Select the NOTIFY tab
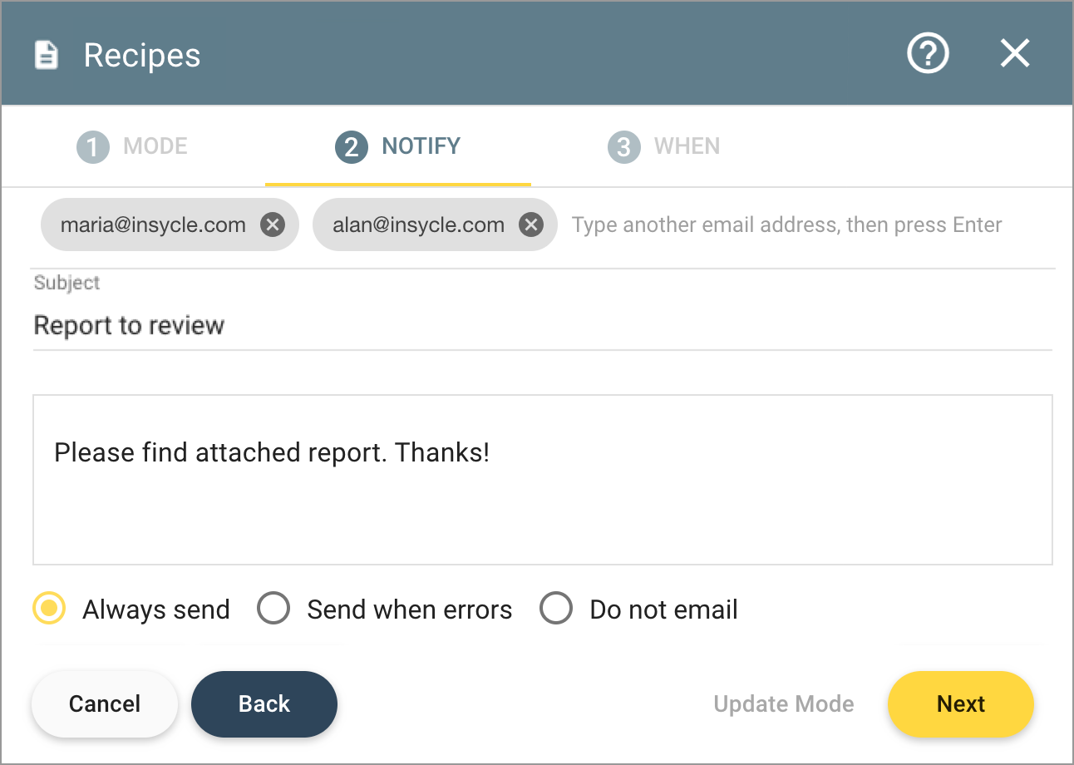 click(421, 146)
